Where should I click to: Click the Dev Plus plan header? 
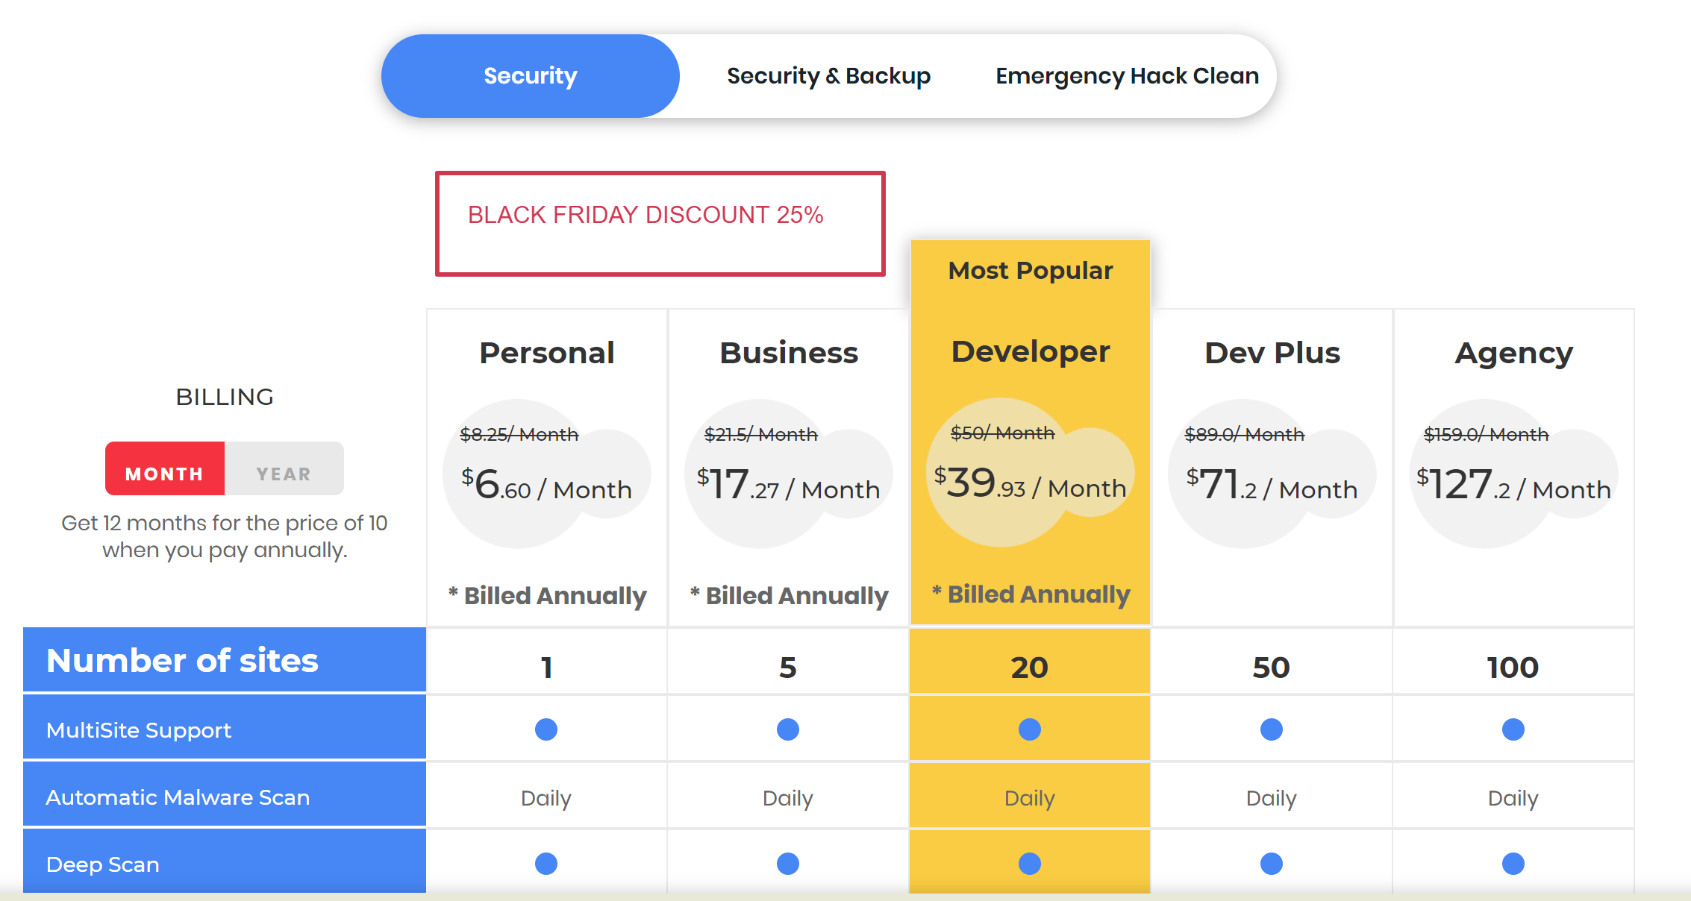coord(1272,353)
